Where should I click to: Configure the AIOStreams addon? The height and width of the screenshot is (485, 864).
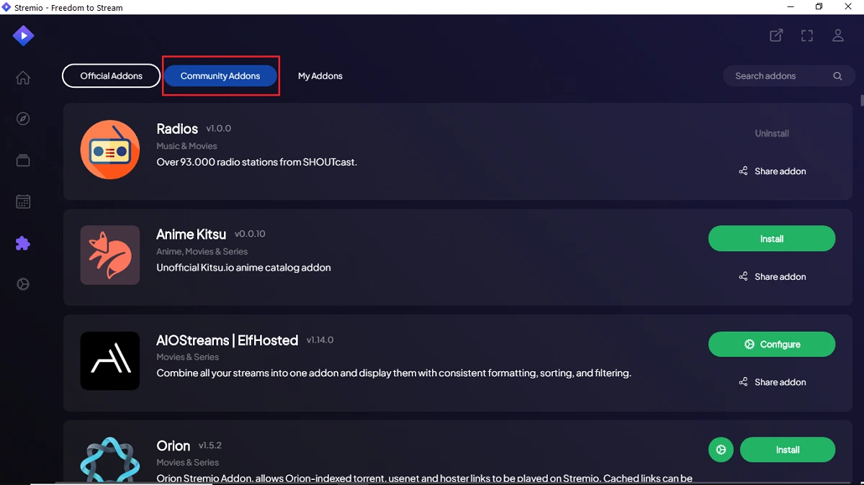(x=772, y=344)
